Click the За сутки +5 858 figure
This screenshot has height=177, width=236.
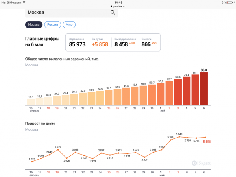(100, 42)
